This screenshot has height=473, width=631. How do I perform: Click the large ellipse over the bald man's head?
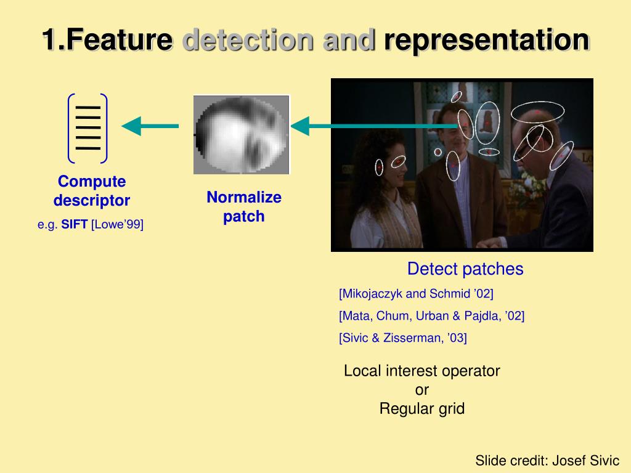537,112
